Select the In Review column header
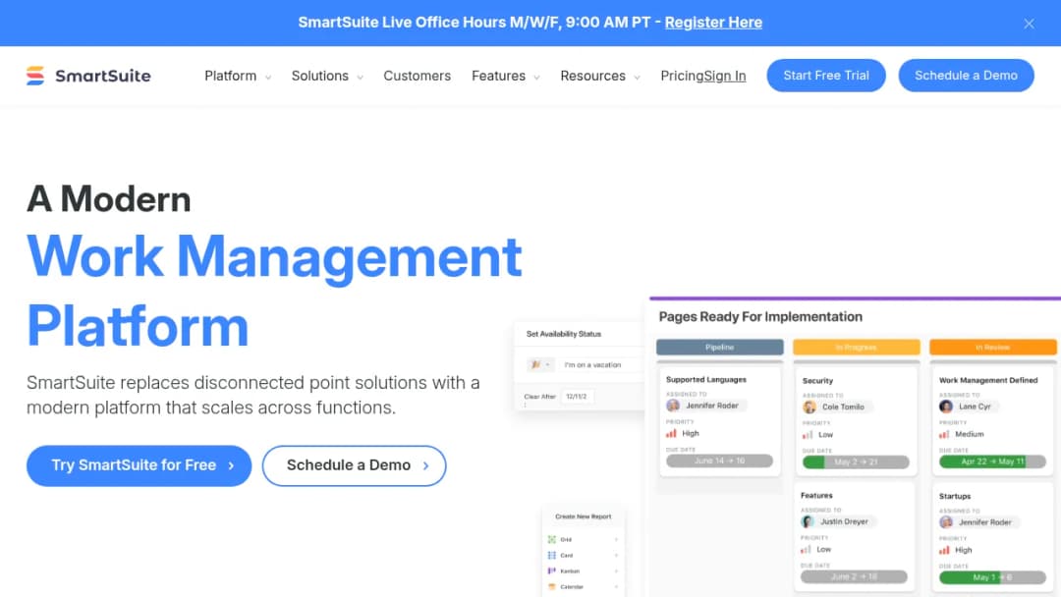The image size is (1061, 597). (992, 347)
